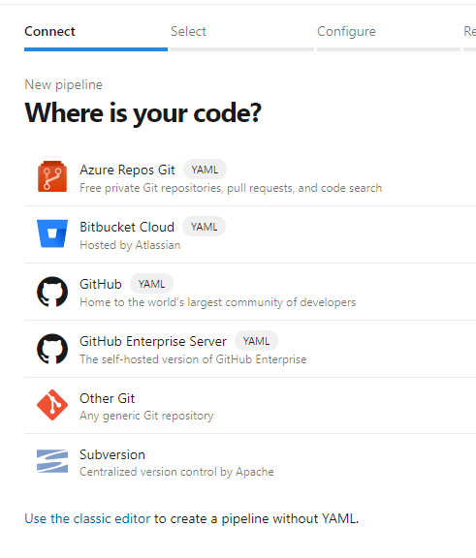Click the GitHub Enterprise Server octocat icon
Image resolution: width=476 pixels, height=558 pixels.
[52, 349]
